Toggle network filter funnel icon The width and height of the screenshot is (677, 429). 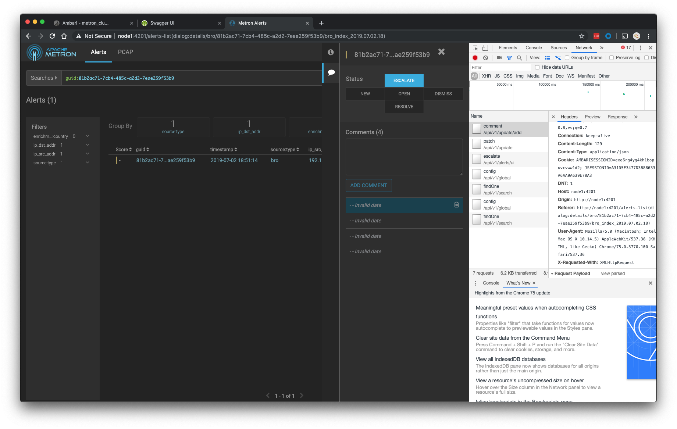pos(509,58)
